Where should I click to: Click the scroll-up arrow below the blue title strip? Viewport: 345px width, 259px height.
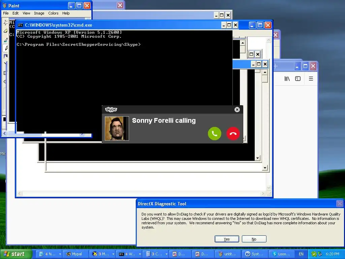(x=265, y=72)
